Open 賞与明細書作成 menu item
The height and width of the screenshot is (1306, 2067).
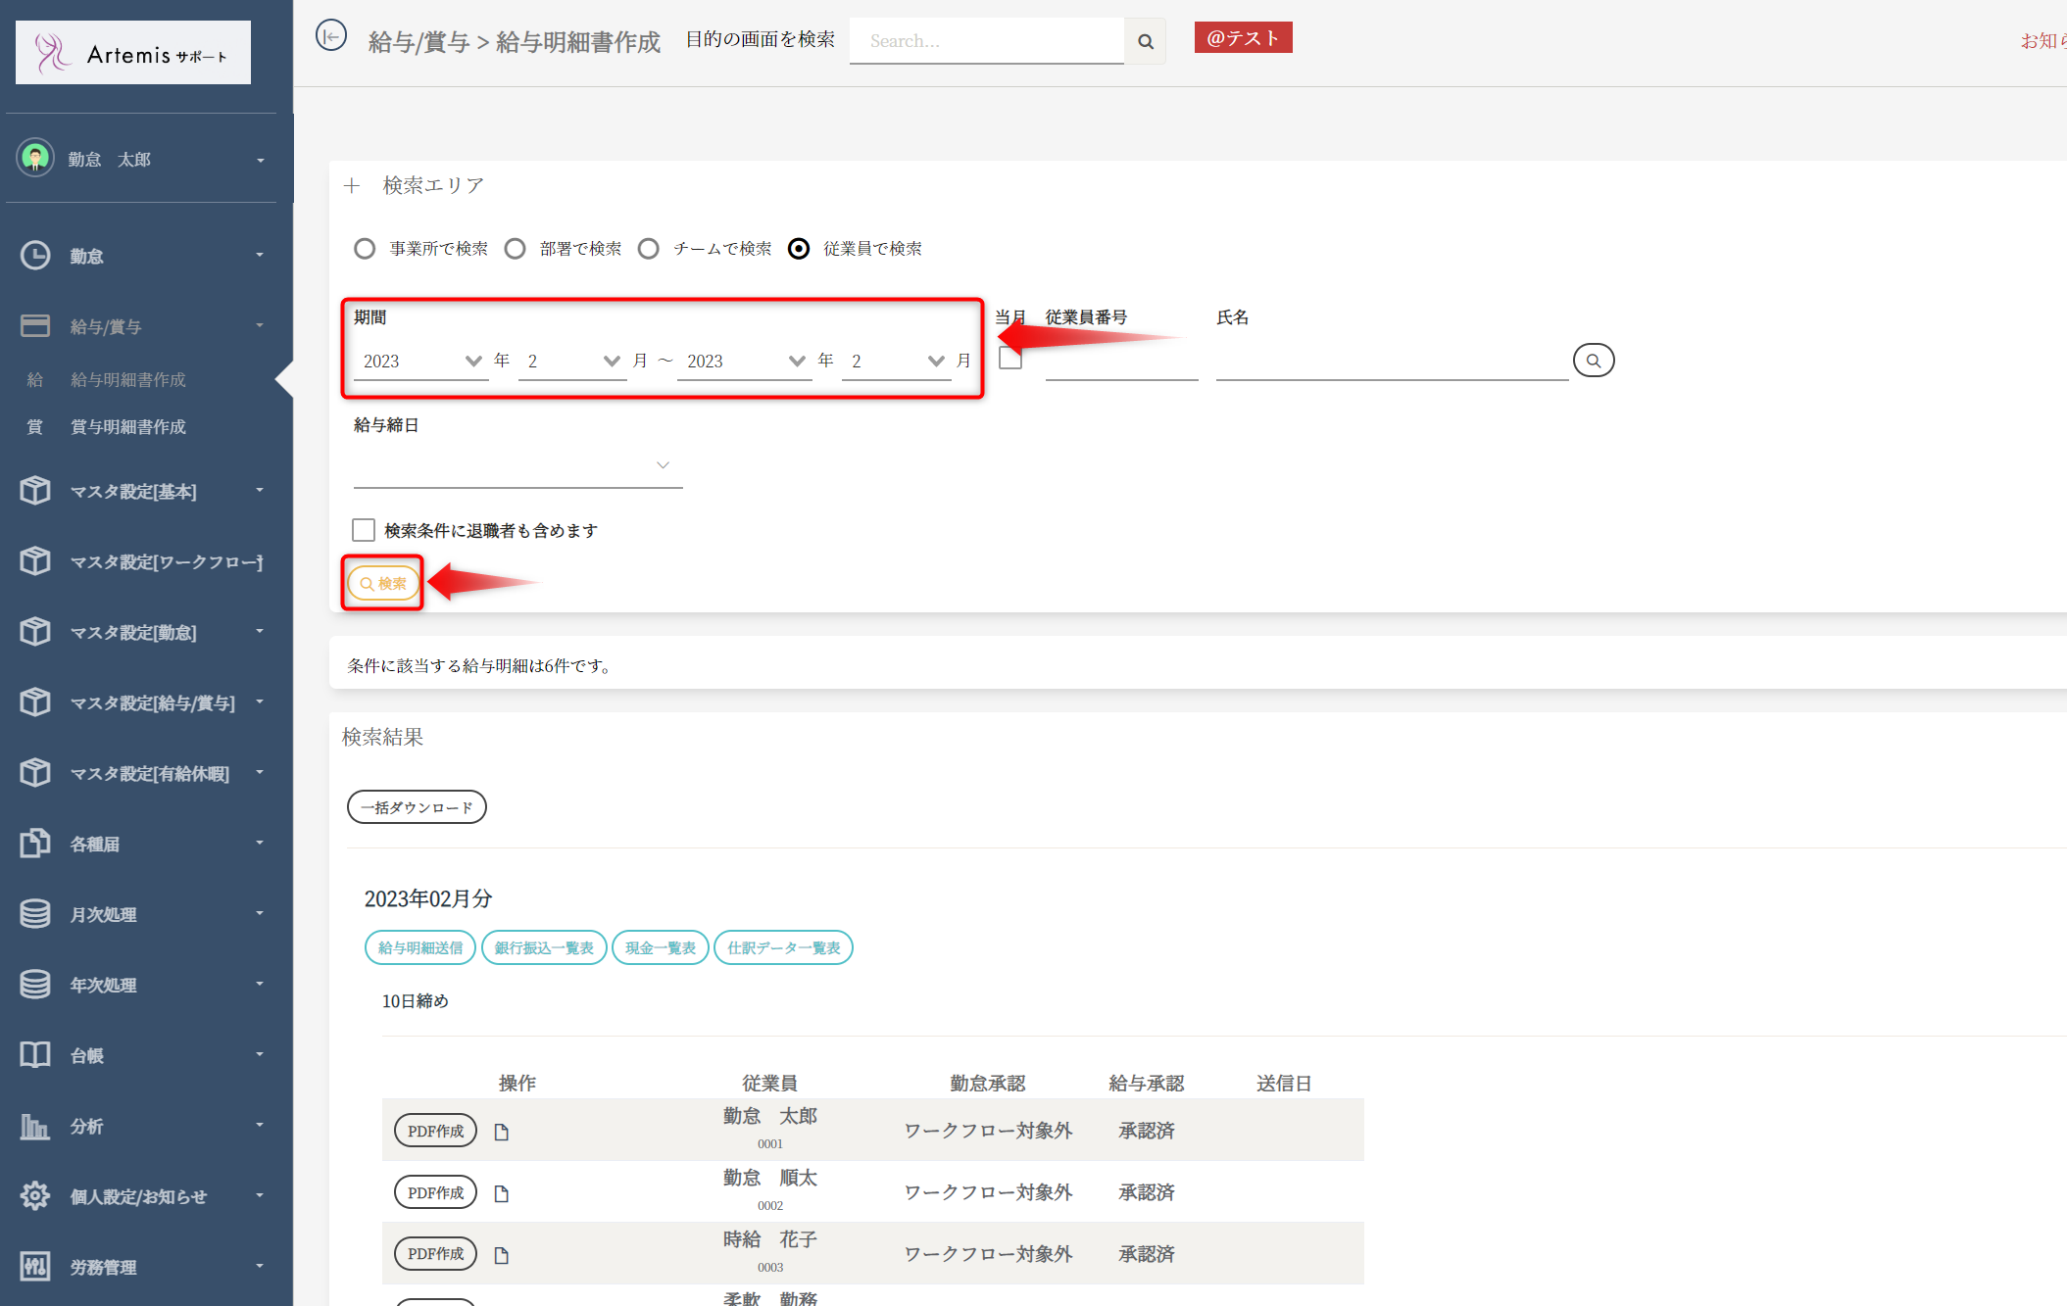point(128,427)
